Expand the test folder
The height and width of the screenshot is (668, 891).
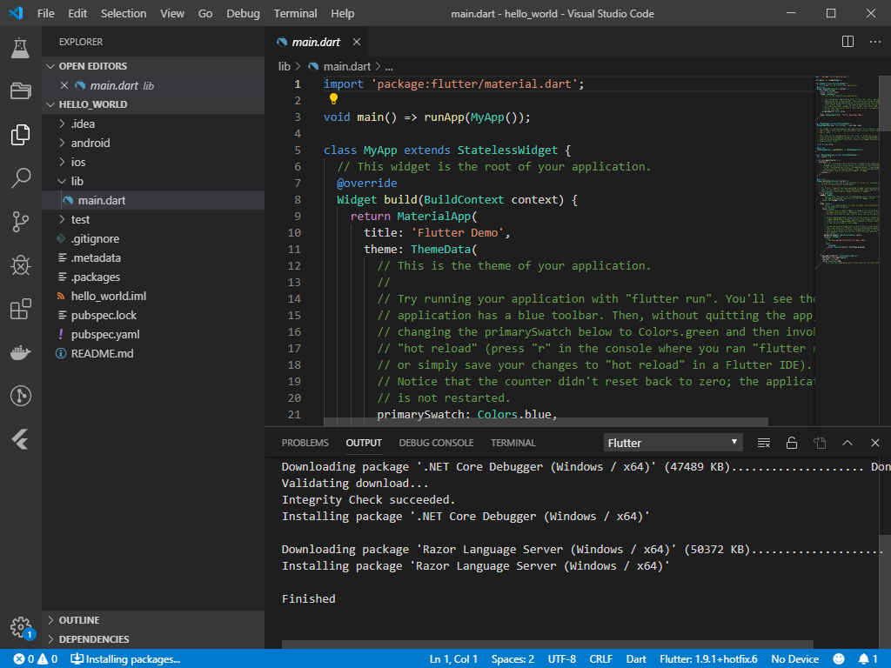153,219
